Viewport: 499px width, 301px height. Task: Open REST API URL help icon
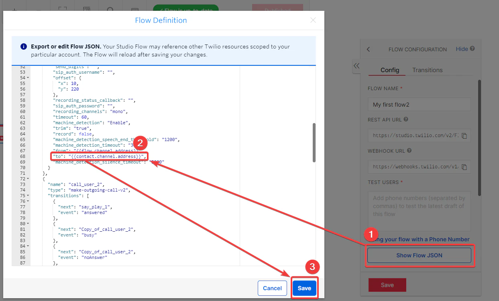click(x=406, y=119)
